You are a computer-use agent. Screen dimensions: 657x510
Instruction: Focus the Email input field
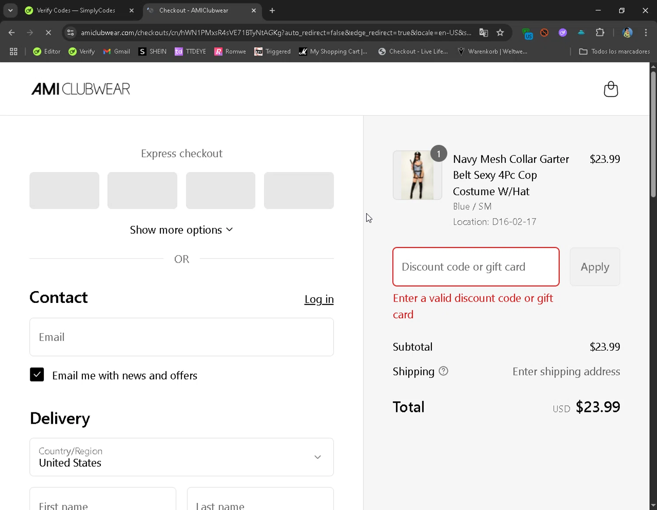pyautogui.click(x=181, y=337)
